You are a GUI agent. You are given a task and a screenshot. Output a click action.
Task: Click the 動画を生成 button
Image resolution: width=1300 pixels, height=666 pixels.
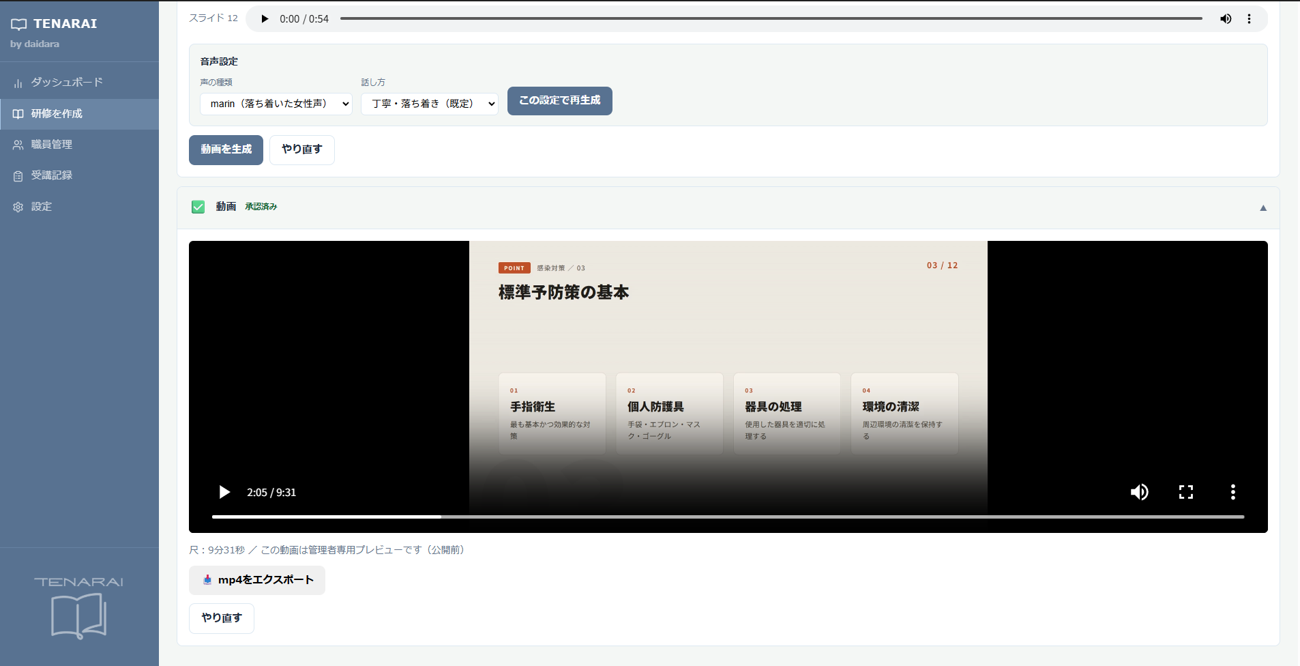click(226, 149)
